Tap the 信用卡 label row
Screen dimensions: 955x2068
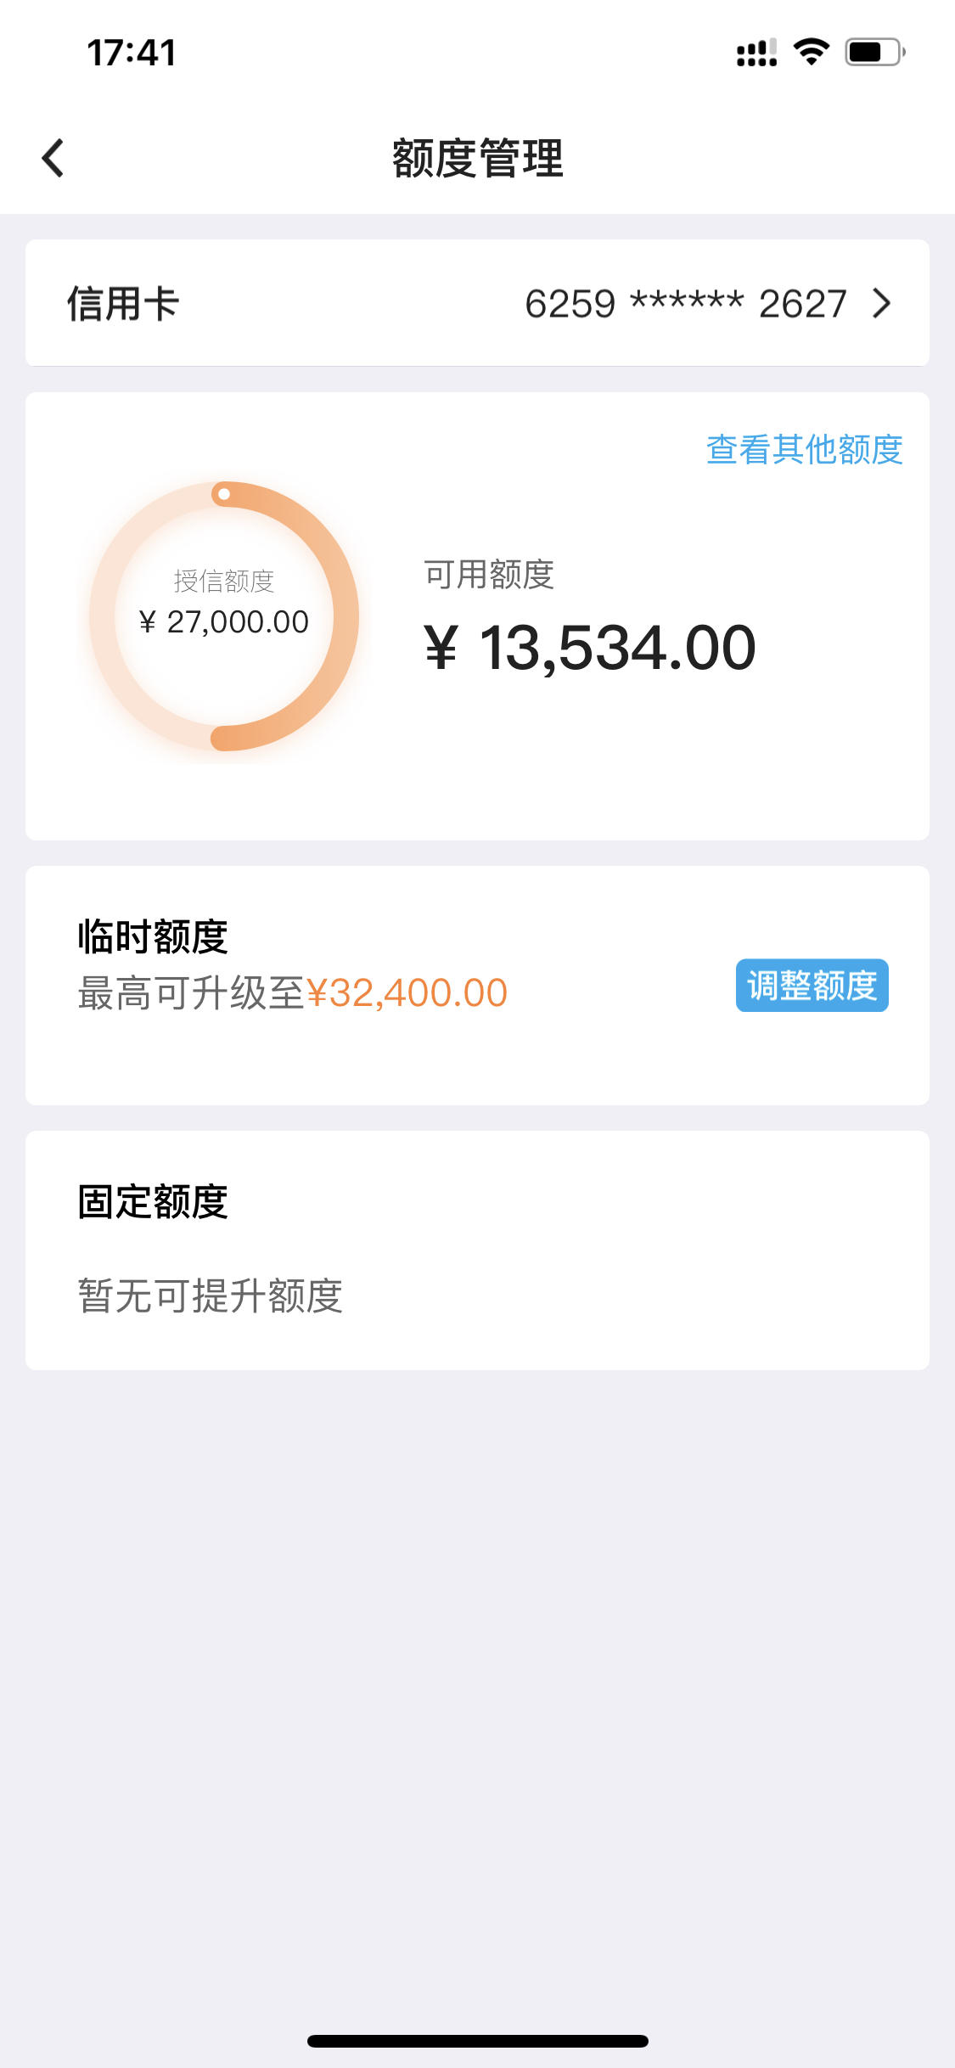tap(477, 303)
